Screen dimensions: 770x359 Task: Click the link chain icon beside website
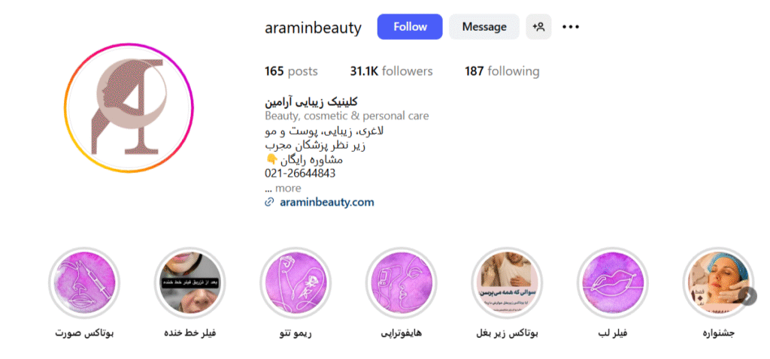268,202
